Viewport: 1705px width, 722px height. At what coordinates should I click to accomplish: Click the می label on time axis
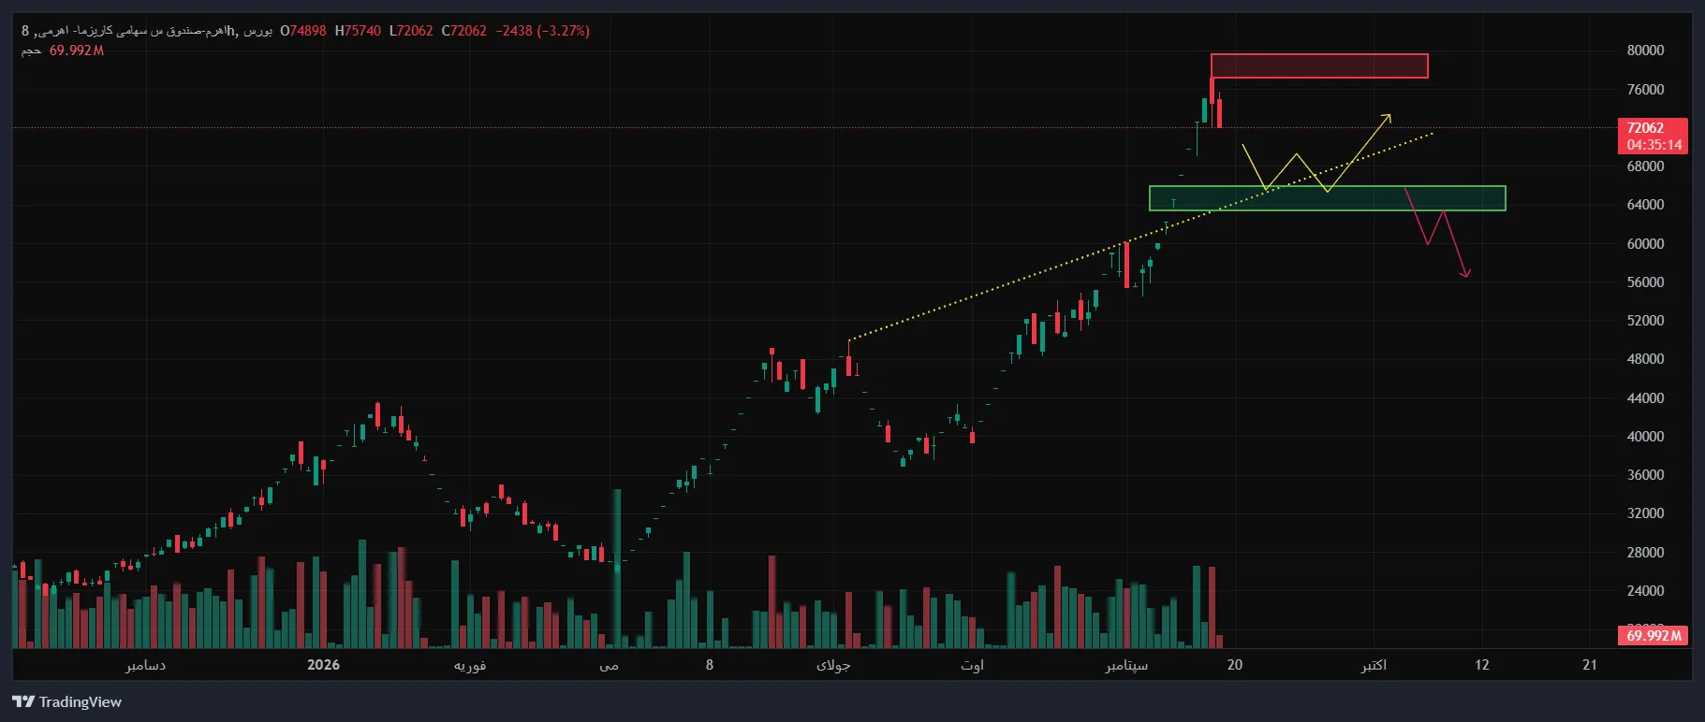click(x=610, y=665)
